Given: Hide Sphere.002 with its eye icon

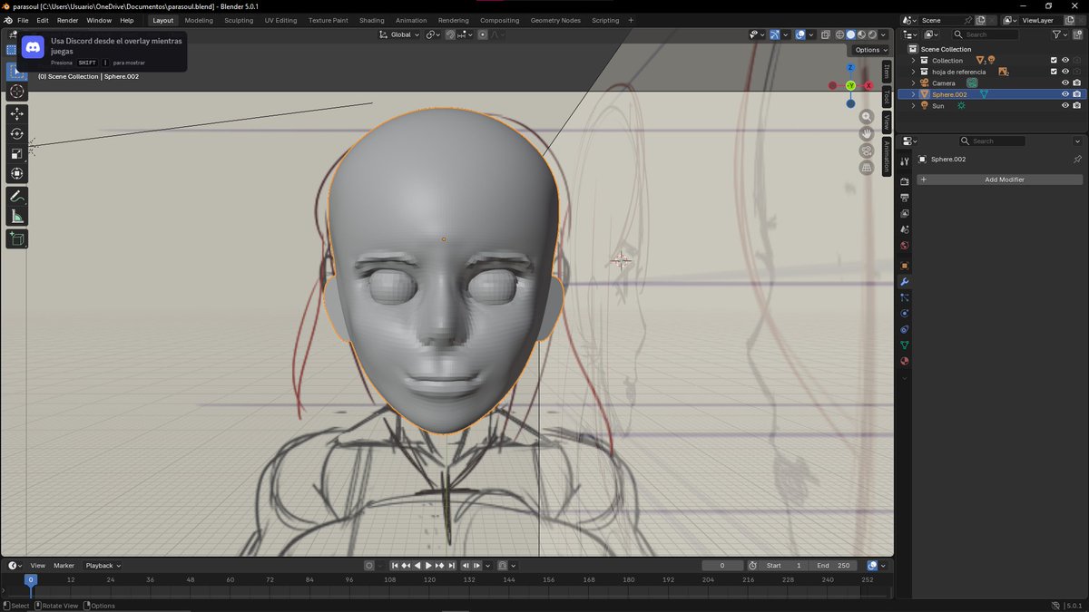Looking at the screenshot, I should click(x=1065, y=94).
